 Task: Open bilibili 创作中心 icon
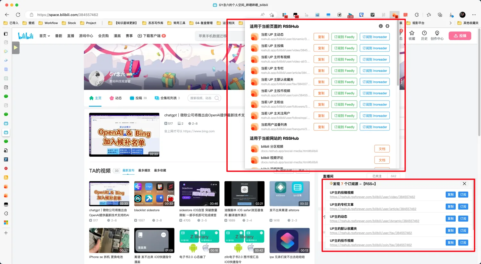(x=437, y=36)
